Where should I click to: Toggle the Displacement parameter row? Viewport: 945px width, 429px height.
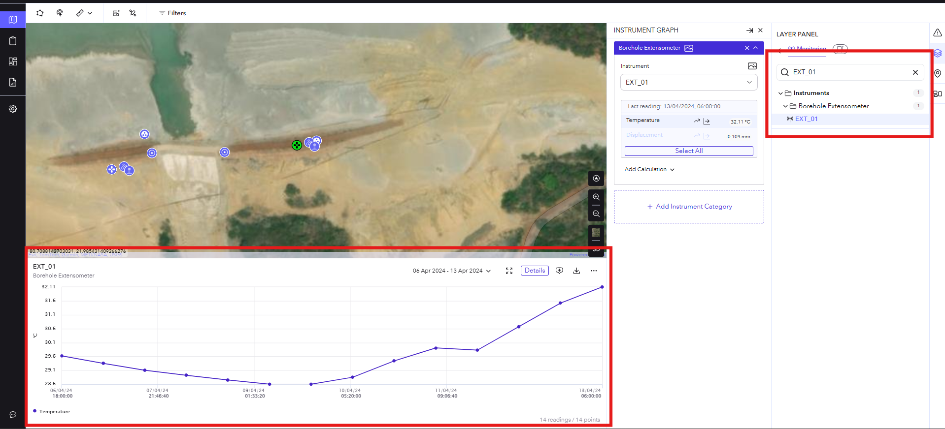click(689, 135)
